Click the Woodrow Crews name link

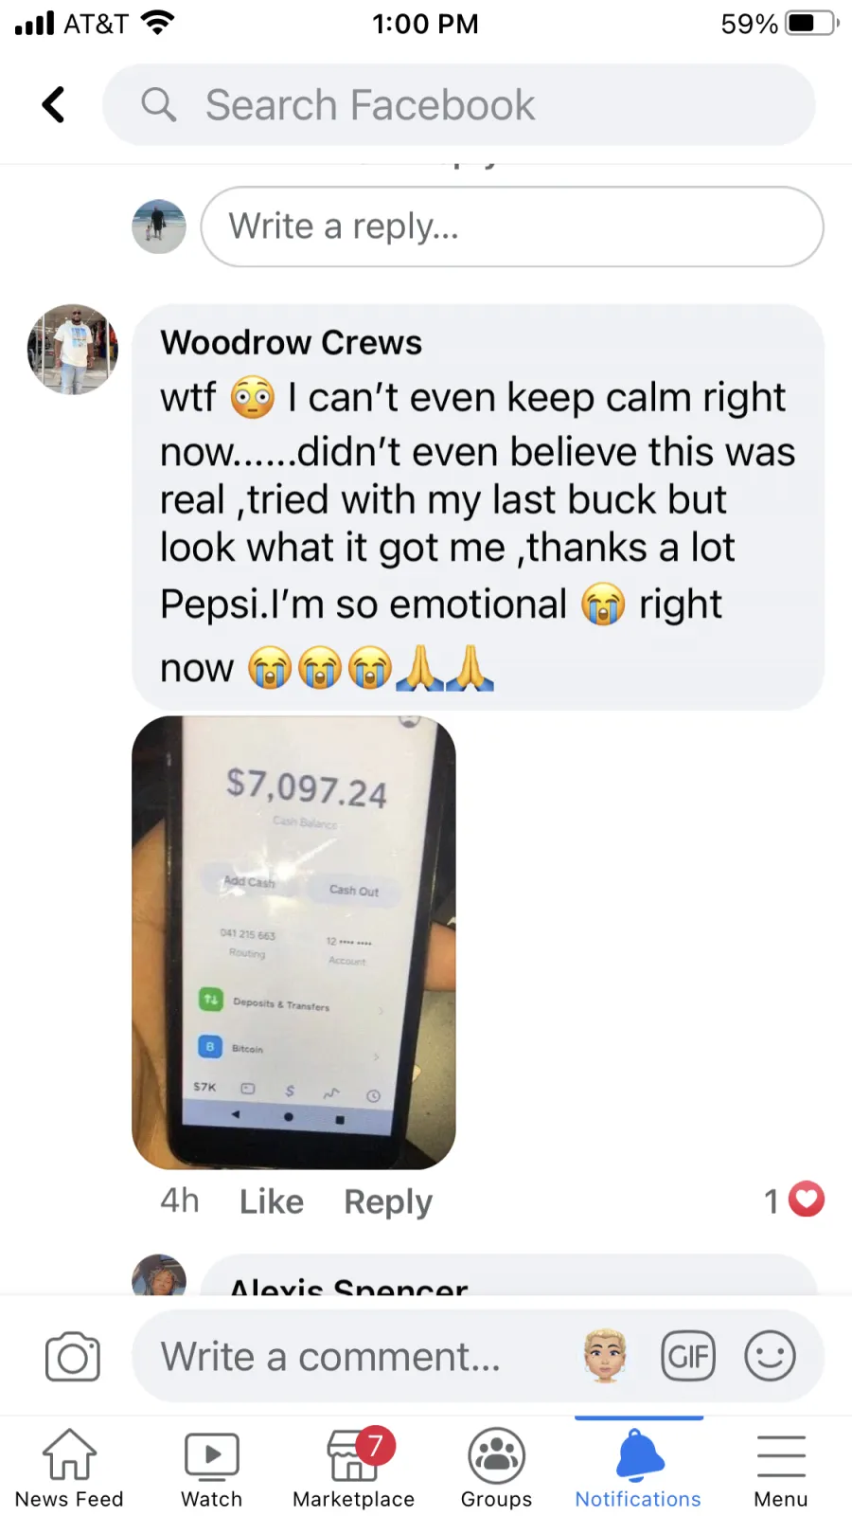pyautogui.click(x=292, y=342)
